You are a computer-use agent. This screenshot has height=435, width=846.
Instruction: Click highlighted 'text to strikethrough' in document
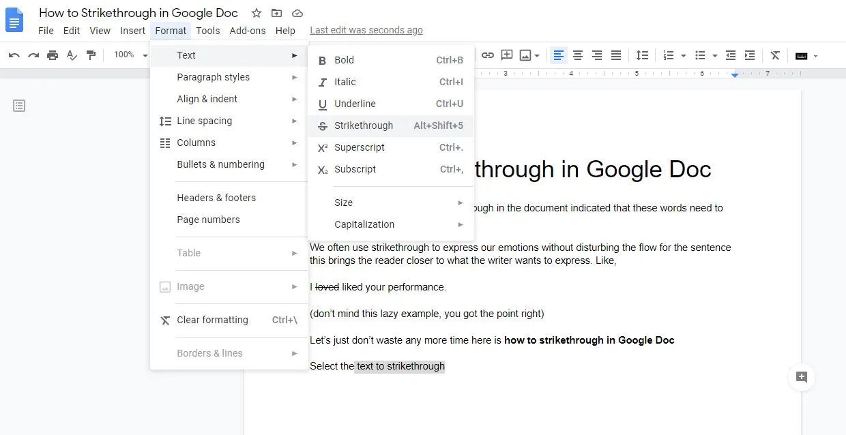[x=400, y=366]
